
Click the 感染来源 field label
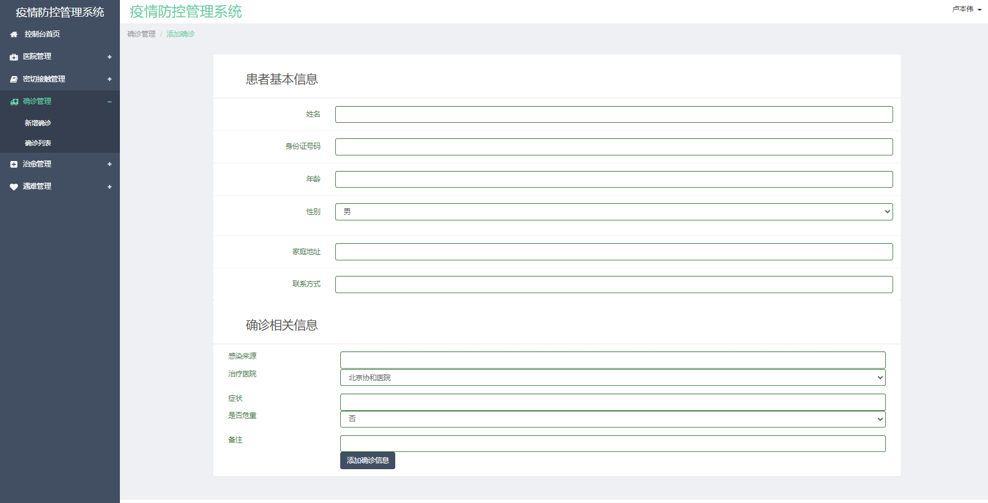point(243,356)
